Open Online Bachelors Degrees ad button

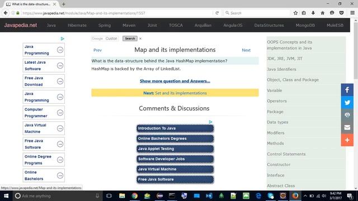click(175, 138)
